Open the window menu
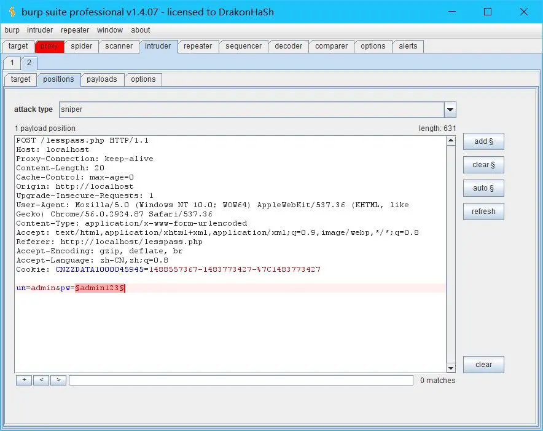 point(110,30)
